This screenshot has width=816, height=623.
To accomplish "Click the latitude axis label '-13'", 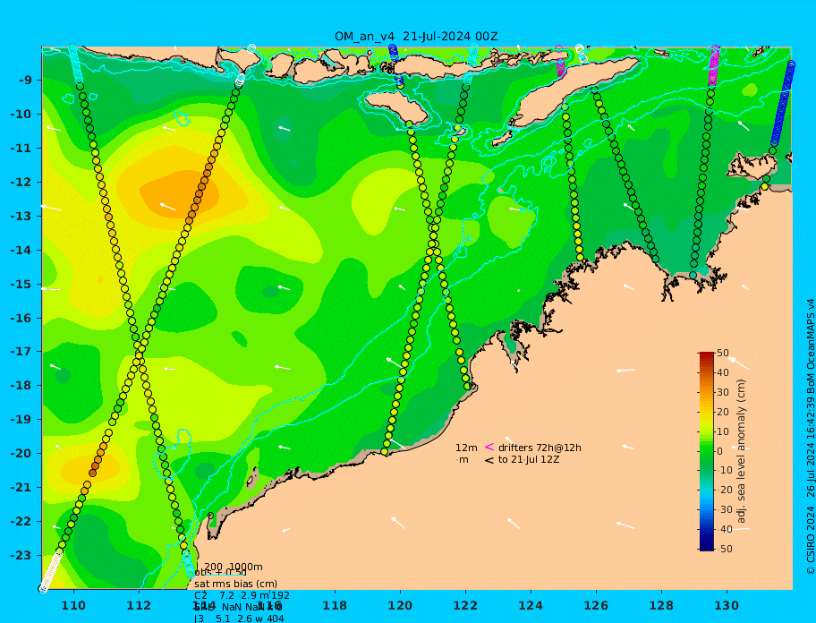I will pos(21,216).
